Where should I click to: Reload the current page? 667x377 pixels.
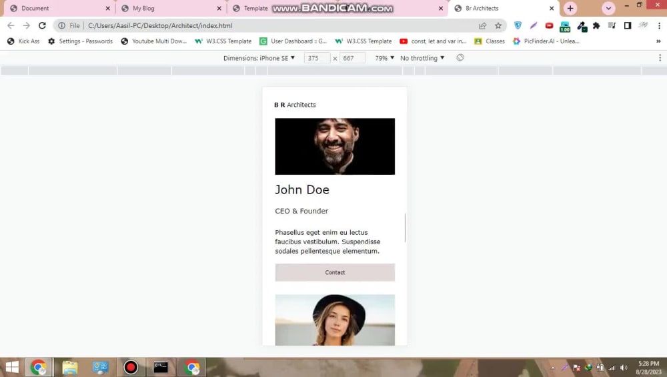coord(42,25)
